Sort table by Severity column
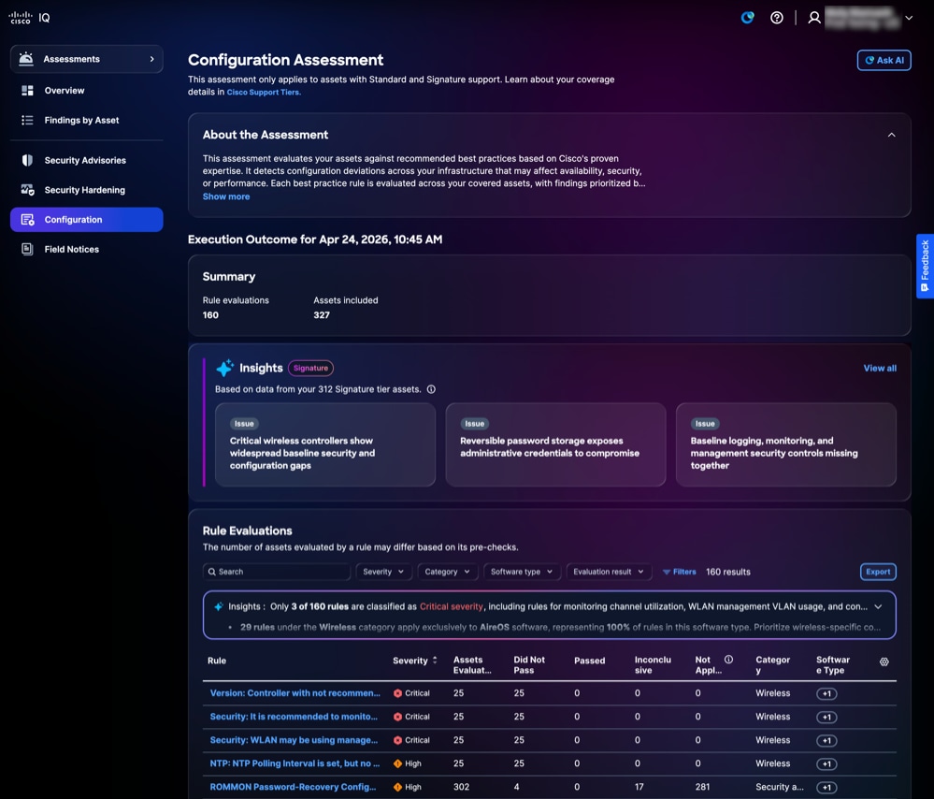The width and height of the screenshot is (934, 799). 415,661
